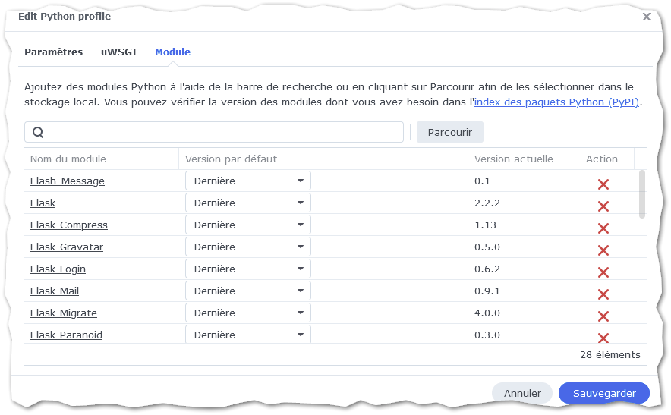
Task: Remove the Flask-Paranoid module
Action: [603, 338]
